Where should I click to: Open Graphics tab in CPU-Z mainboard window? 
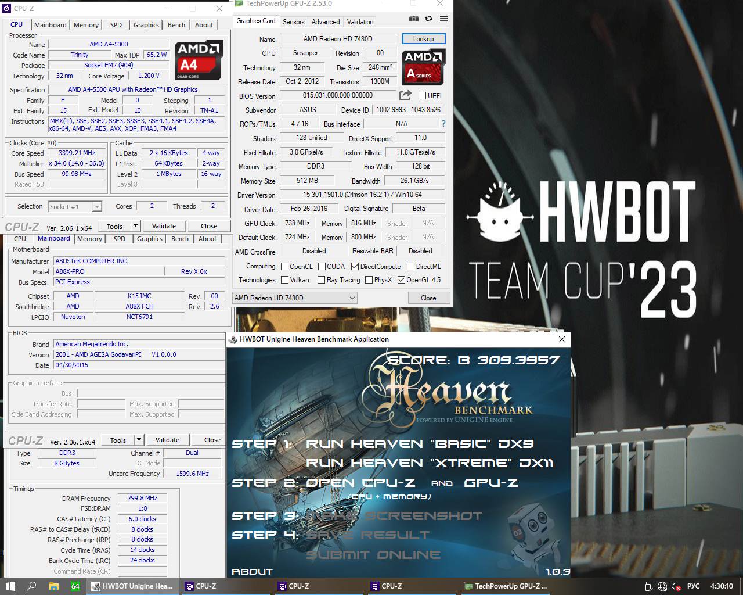[150, 239]
